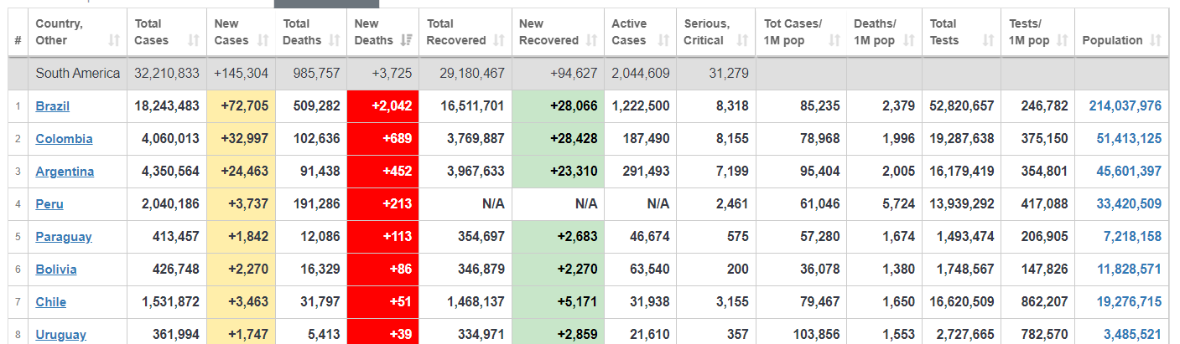Sort by Tot Cases/1M pop arrows
This screenshot has height=344, width=1180.
tap(834, 40)
